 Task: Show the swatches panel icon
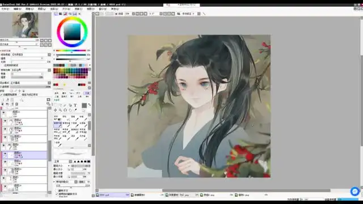click(x=75, y=14)
